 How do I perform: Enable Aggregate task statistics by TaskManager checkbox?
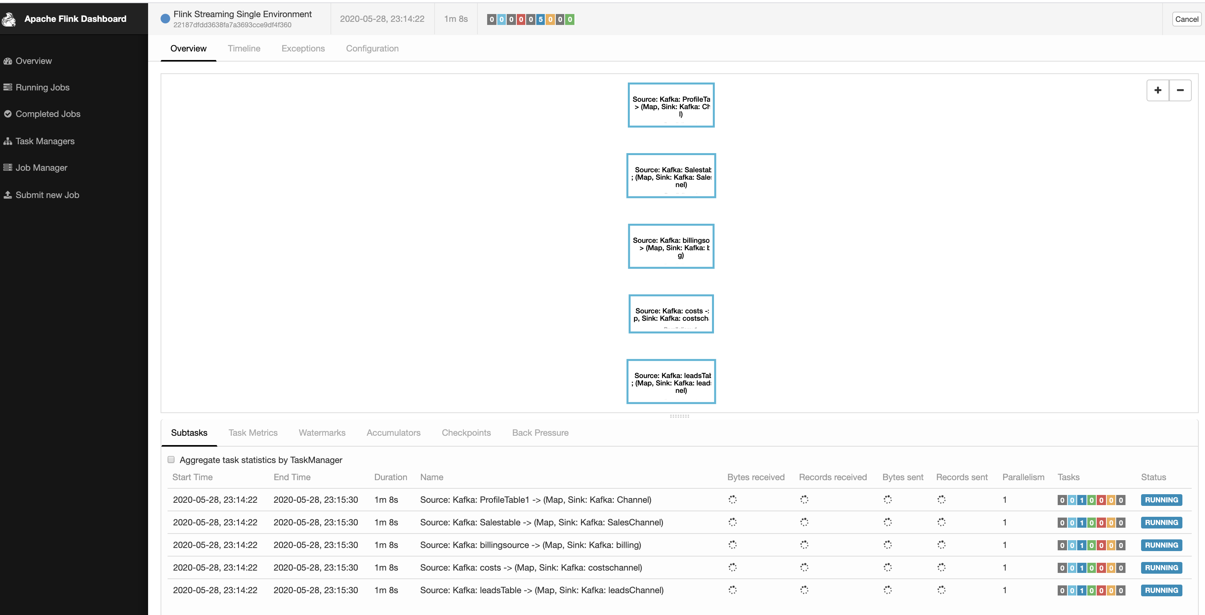tap(171, 460)
